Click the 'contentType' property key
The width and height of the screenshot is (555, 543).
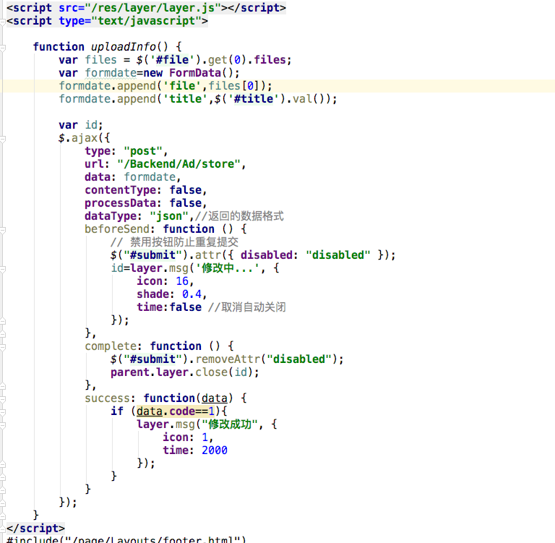point(121,190)
